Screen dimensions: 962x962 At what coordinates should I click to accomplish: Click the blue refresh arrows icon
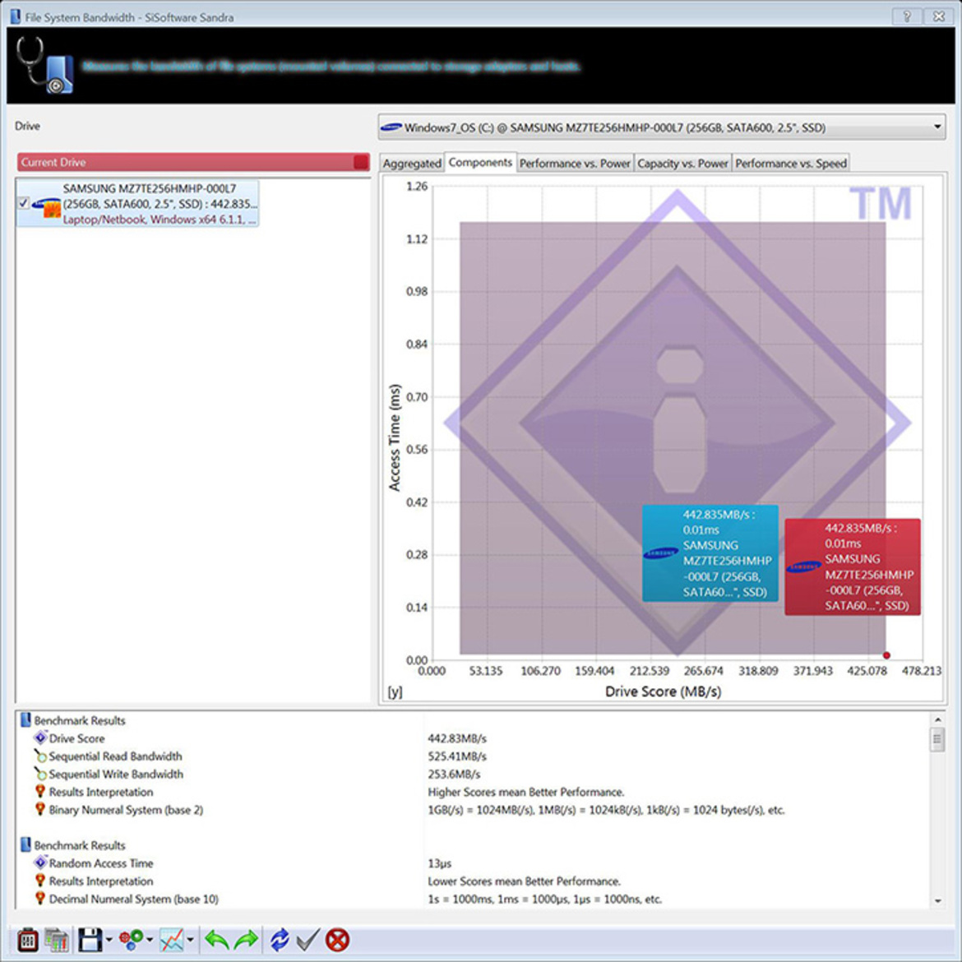point(280,940)
